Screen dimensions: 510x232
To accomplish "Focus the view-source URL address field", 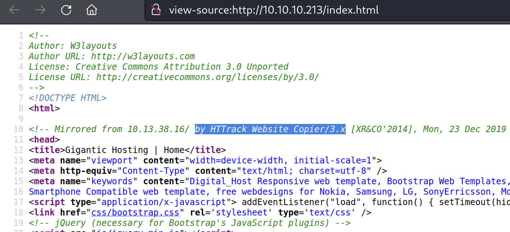I will tap(273, 10).
